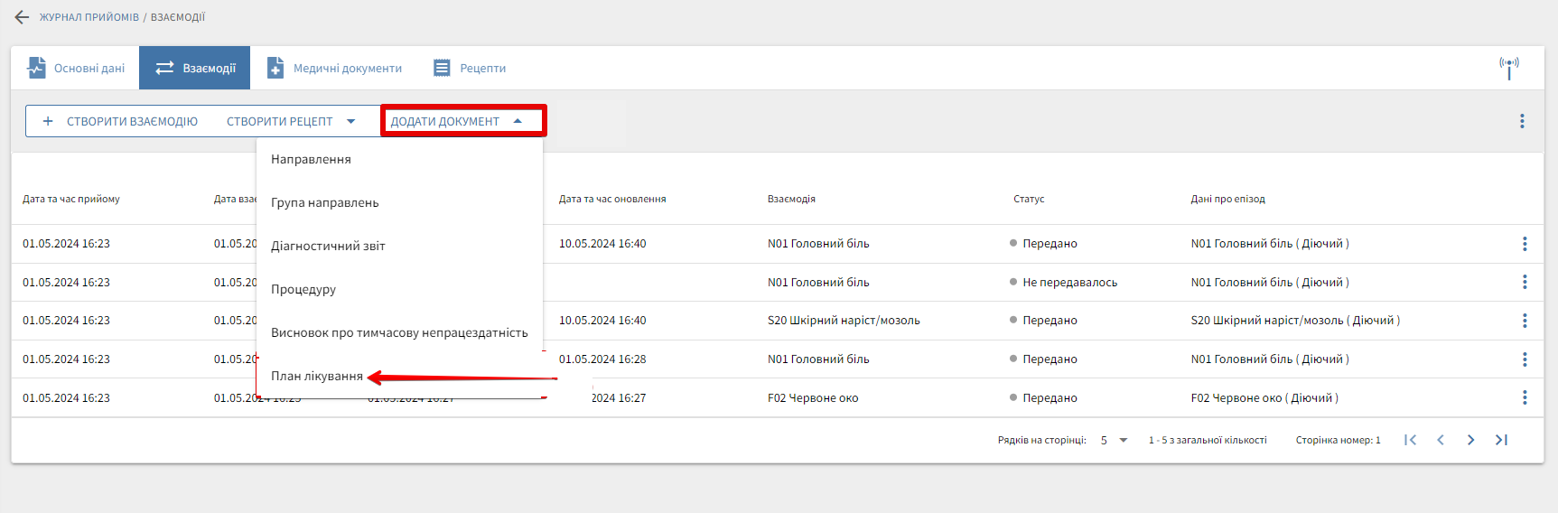The image size is (1558, 513).
Task: Go to next page
Action: [x=1471, y=440]
